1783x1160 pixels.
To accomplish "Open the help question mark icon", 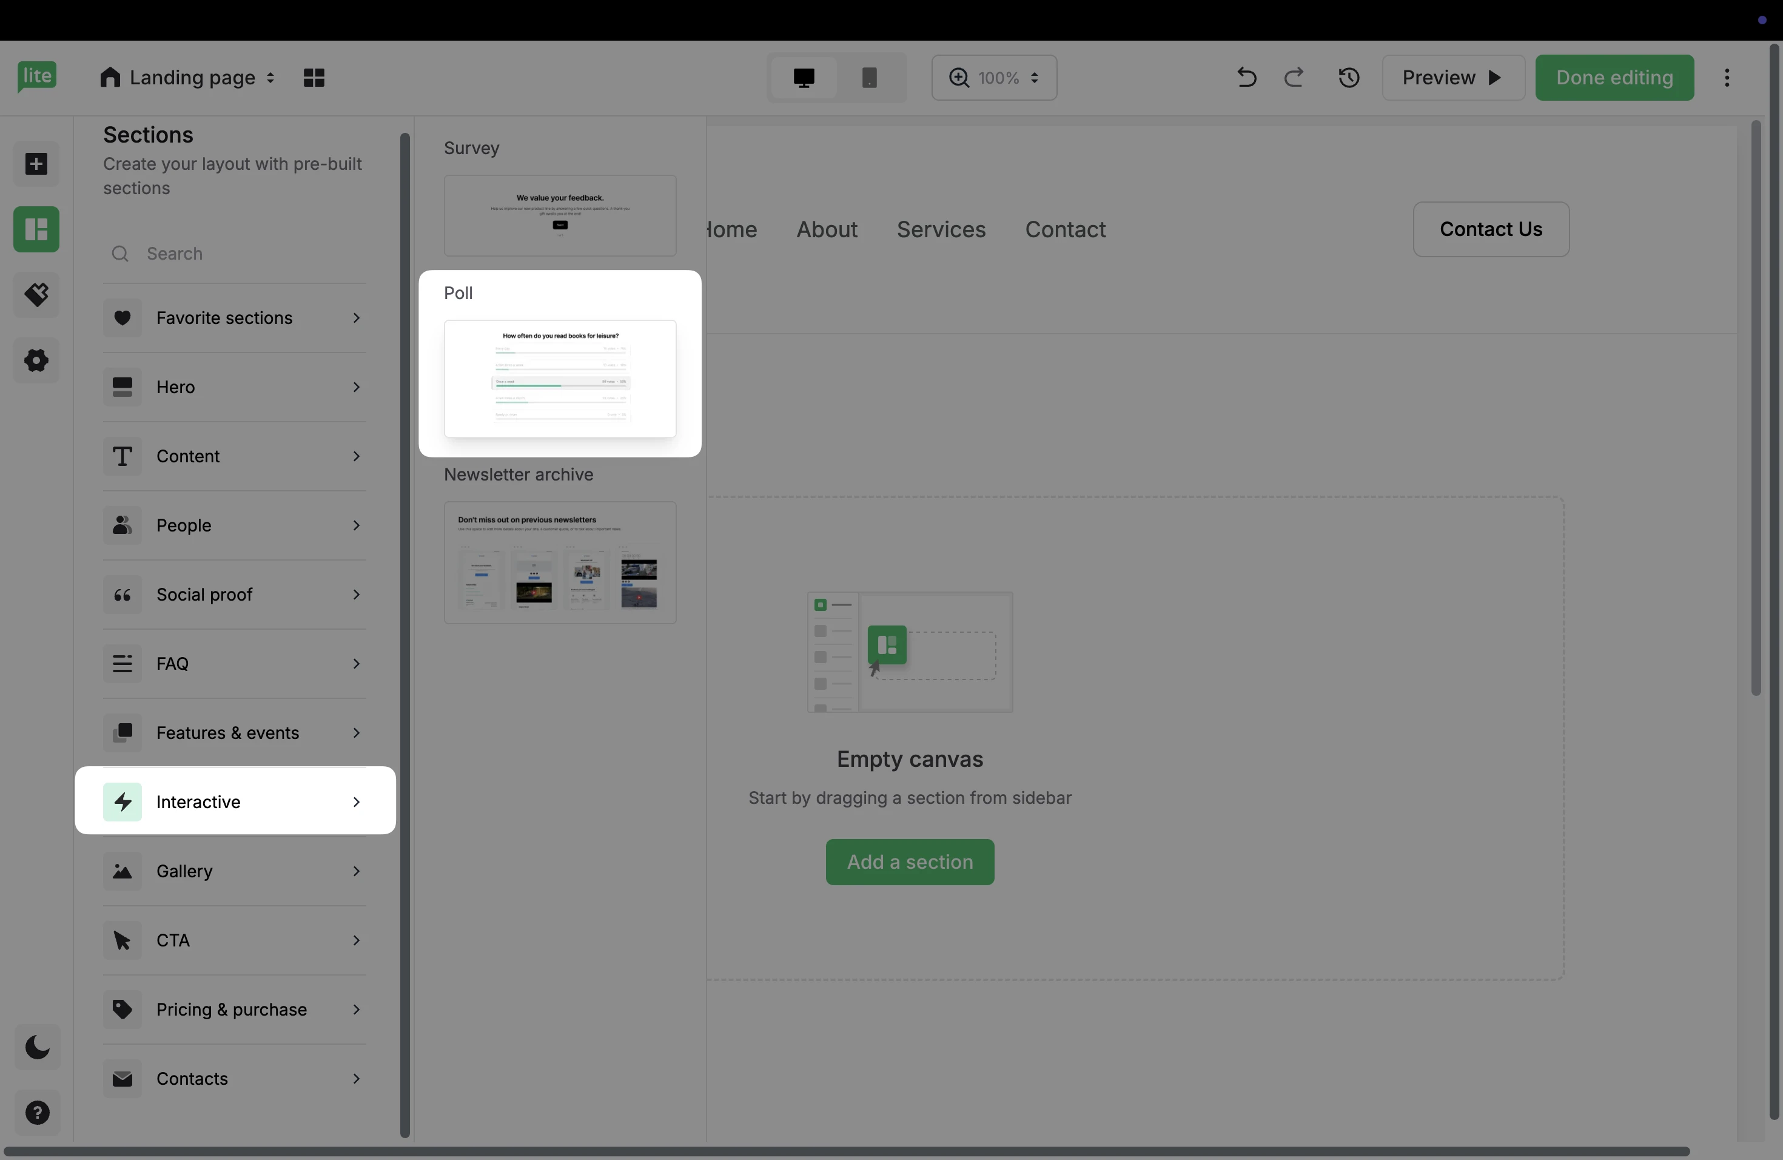I will (x=38, y=1113).
